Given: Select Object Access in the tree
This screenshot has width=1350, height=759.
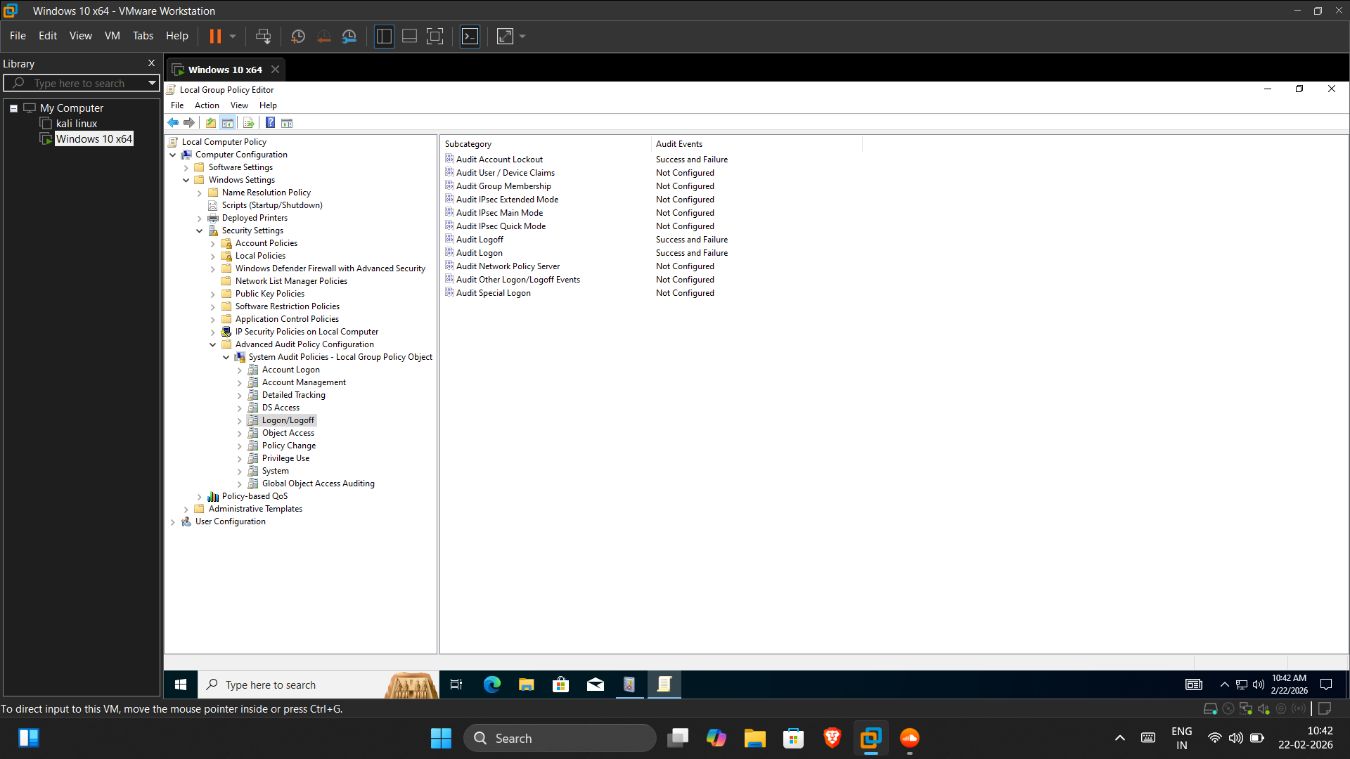Looking at the screenshot, I should point(288,433).
